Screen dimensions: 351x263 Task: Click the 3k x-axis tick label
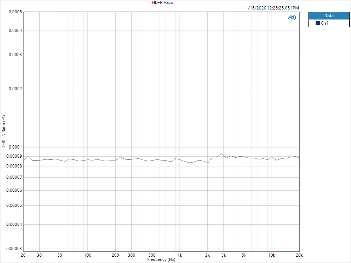[x=223, y=255]
